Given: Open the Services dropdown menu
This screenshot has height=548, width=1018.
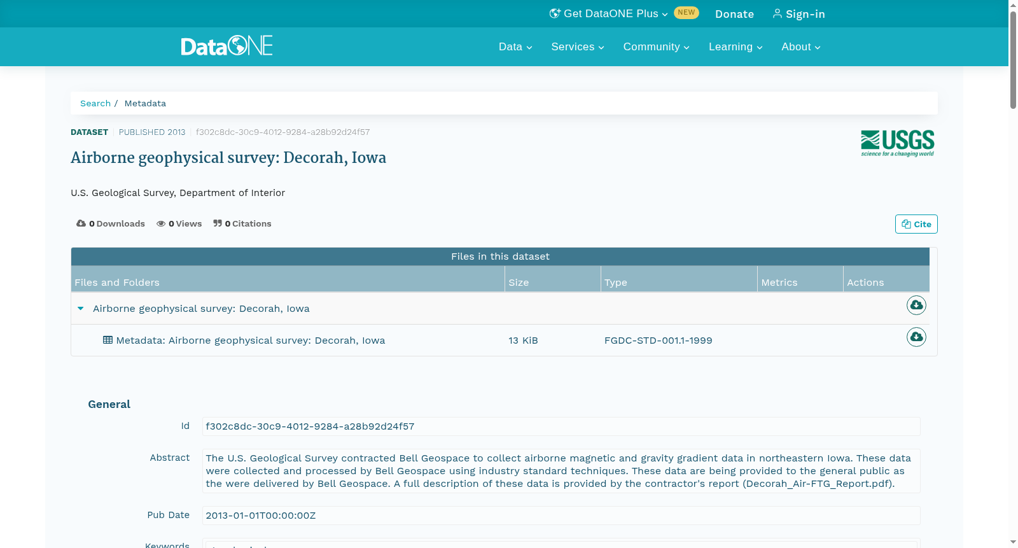Looking at the screenshot, I should coord(578,47).
